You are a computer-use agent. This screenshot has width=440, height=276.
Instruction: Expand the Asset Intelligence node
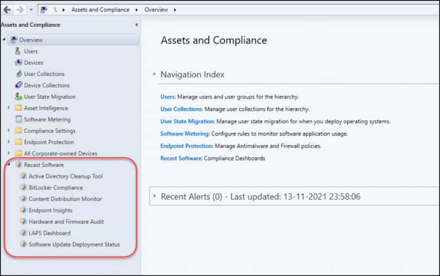click(x=9, y=108)
